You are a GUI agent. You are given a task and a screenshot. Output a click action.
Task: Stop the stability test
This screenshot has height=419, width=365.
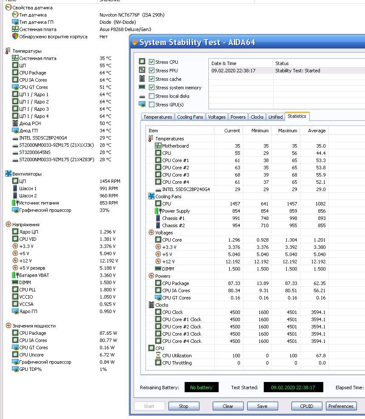pos(184,406)
